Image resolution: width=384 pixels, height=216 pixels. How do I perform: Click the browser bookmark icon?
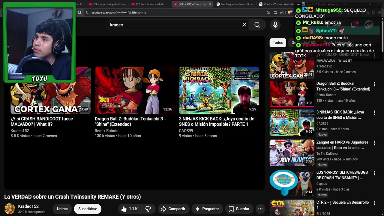point(79,13)
